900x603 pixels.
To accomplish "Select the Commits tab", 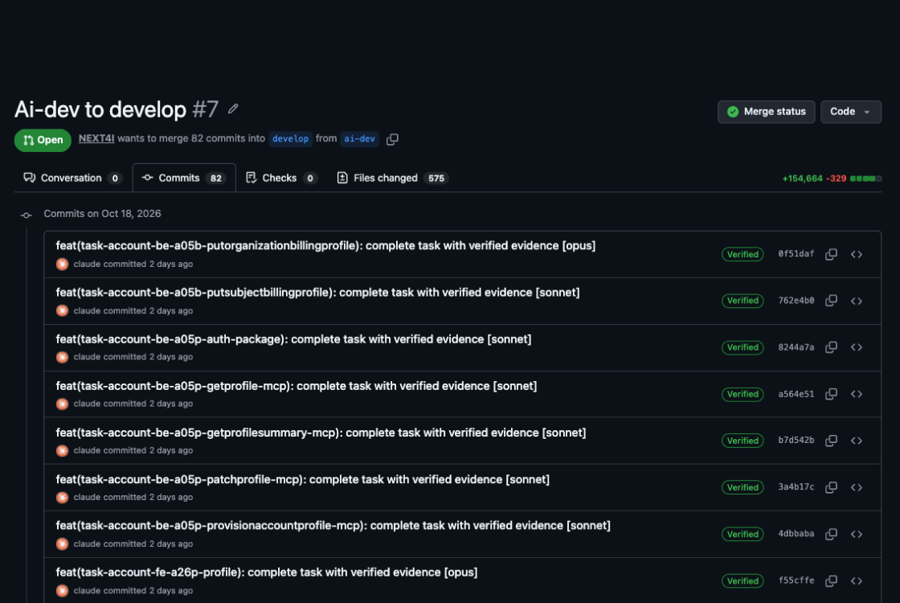I will pyautogui.click(x=184, y=178).
